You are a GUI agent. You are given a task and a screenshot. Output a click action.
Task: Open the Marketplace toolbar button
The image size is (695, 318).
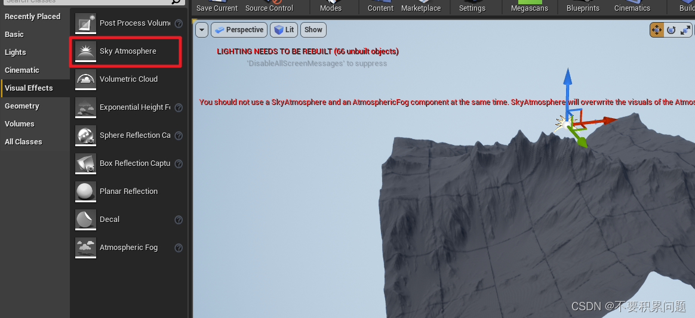421,7
